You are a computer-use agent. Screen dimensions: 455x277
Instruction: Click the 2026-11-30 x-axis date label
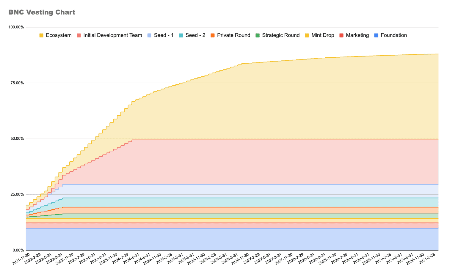[x=240, y=259]
